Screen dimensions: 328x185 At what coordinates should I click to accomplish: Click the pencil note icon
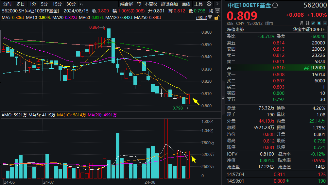tap(313, 24)
